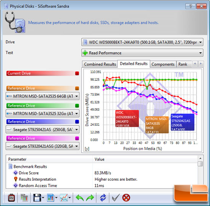Open save icon dropdown arrow
The width and height of the screenshot is (210, 206).
(43, 198)
